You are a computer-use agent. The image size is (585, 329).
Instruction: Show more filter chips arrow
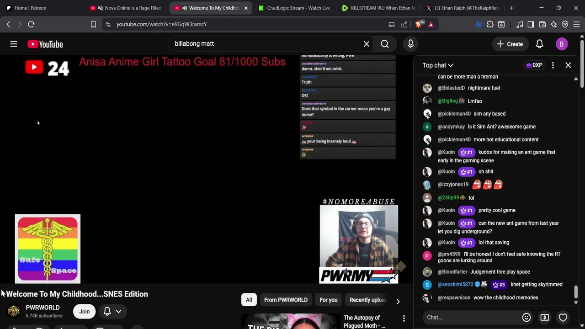click(398, 301)
